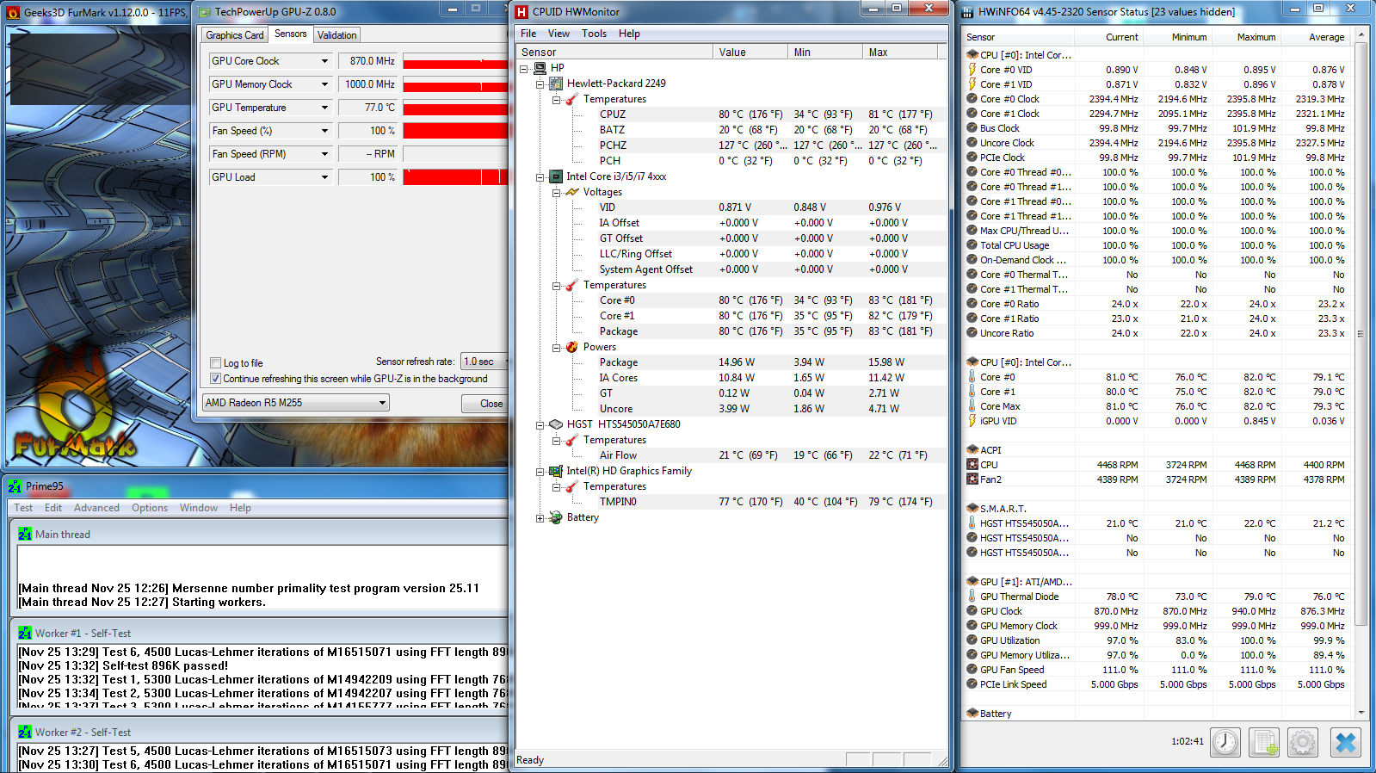The image size is (1376, 773).
Task: Open HWiNFO sensor settings gear
Action: 1303,742
